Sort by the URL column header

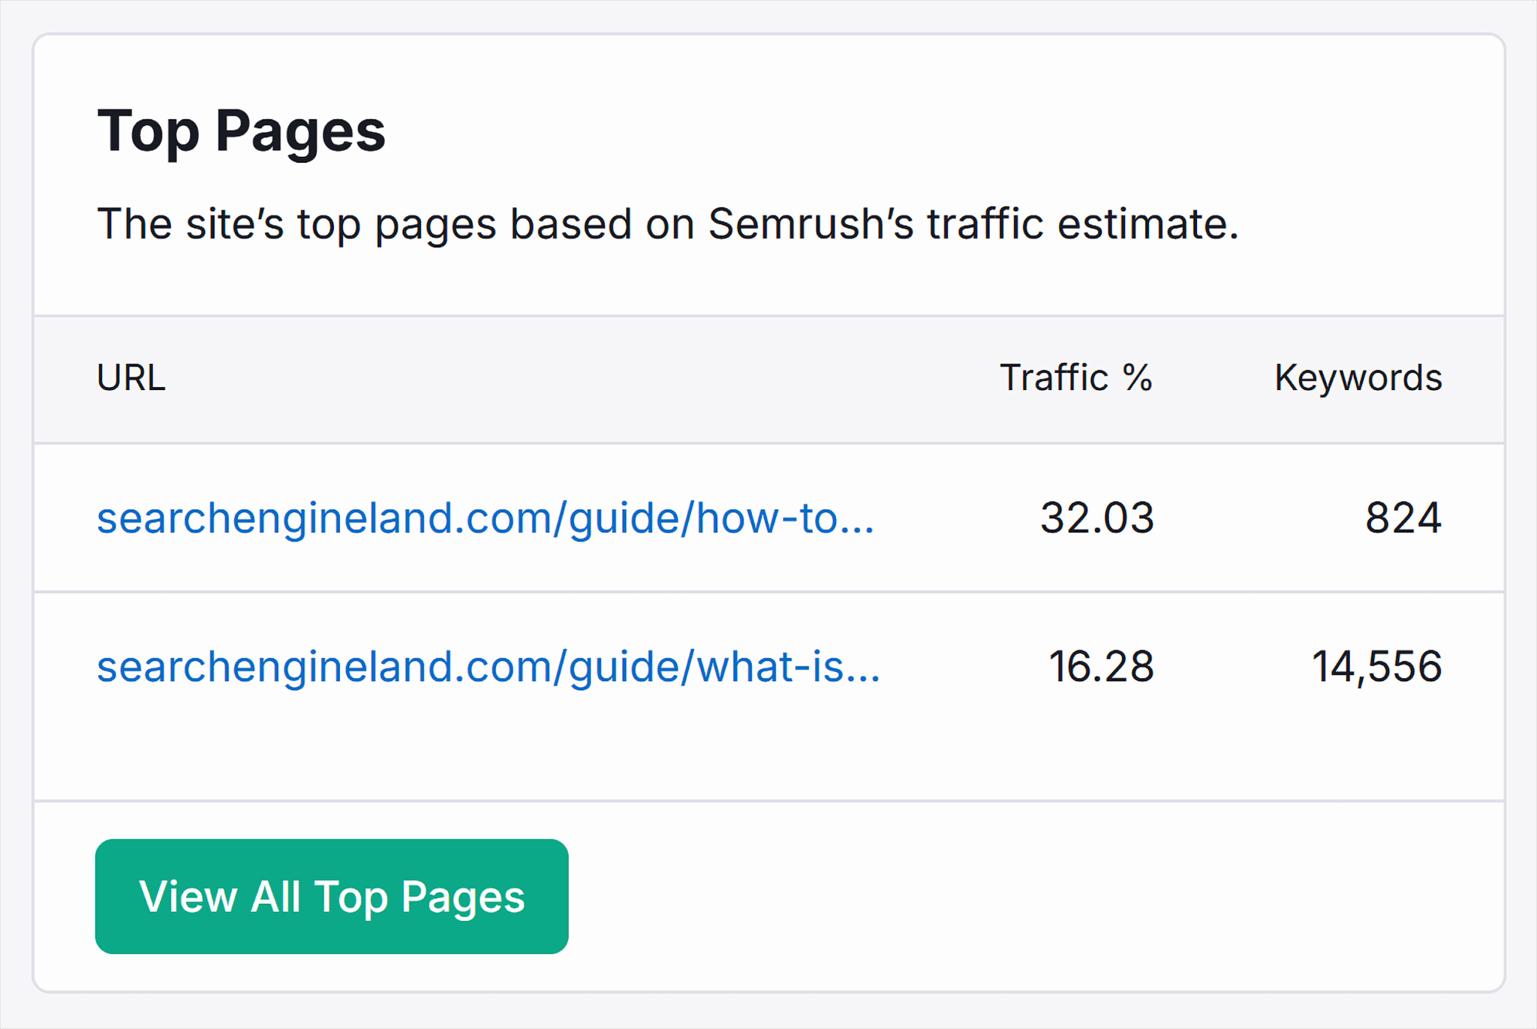tap(131, 378)
